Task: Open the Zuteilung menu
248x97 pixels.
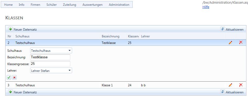Action: click(x=69, y=4)
